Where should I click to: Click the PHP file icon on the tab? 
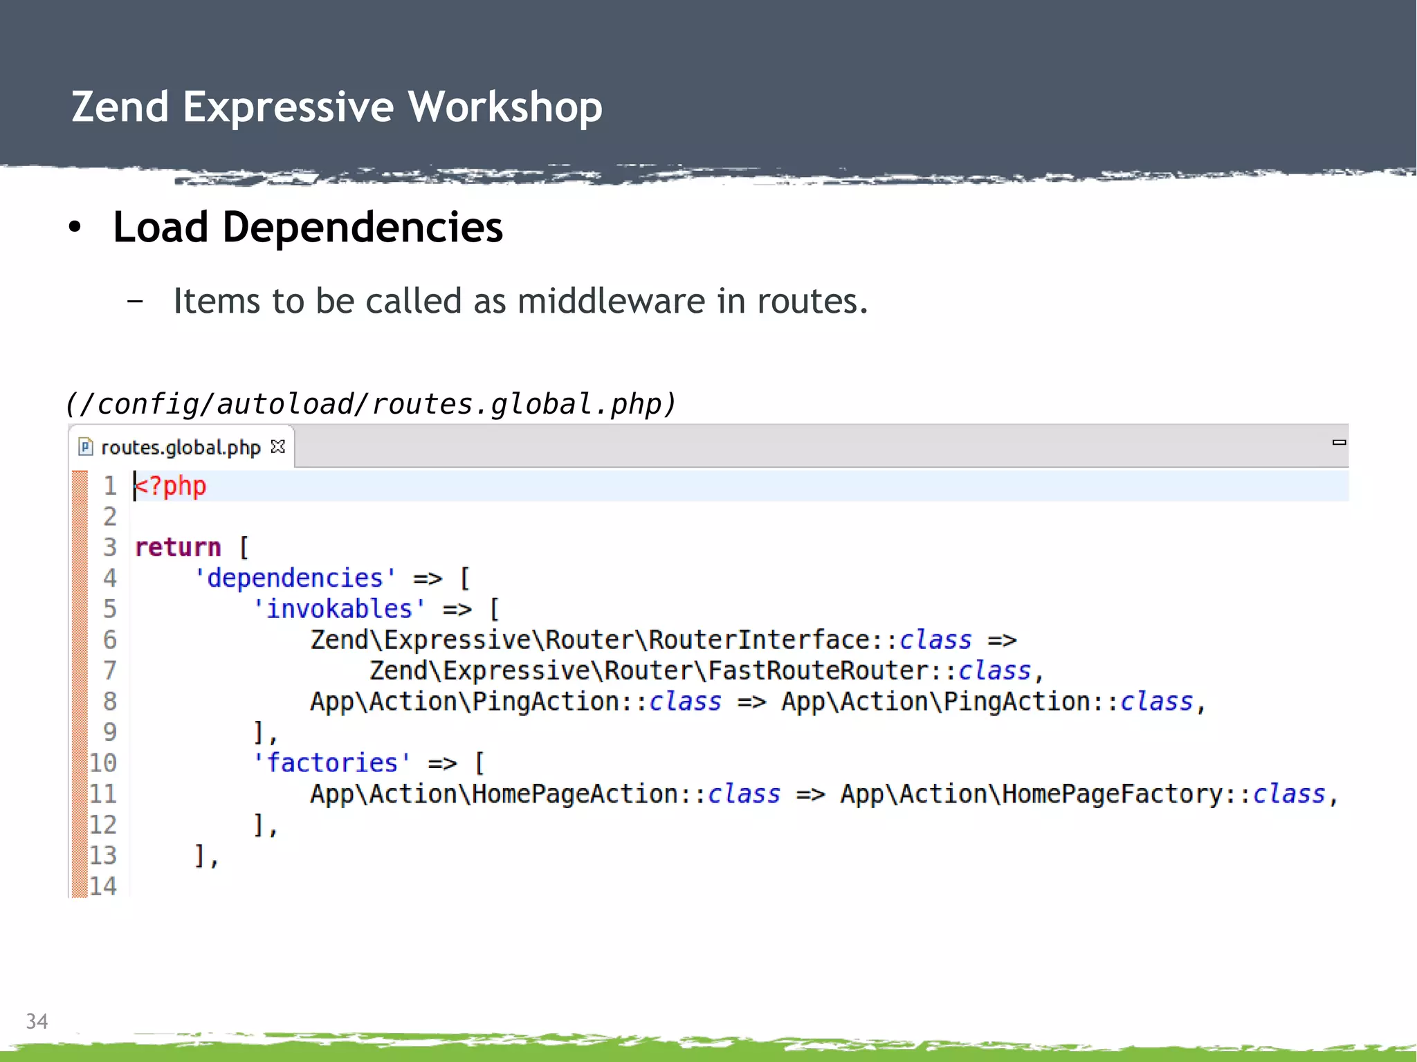click(x=86, y=447)
